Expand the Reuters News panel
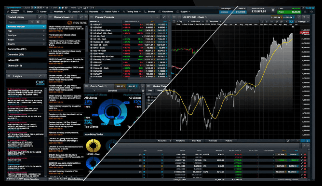 (x=81, y=17)
